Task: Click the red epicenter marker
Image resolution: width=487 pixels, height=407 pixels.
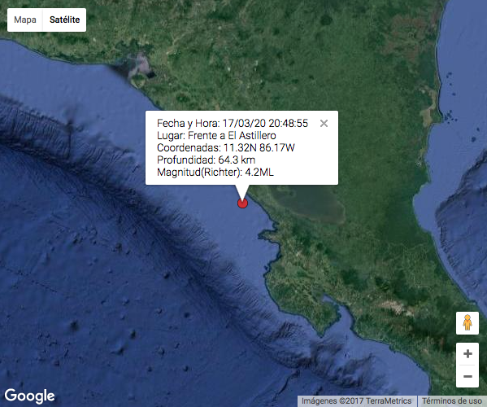Action: 242,203
